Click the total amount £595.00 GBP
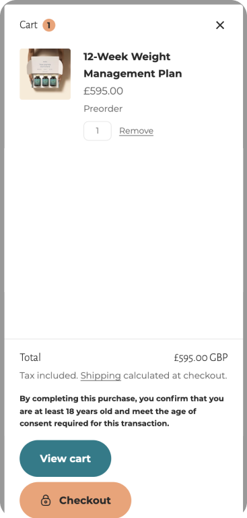The height and width of the screenshot is (518, 247). coord(201,357)
